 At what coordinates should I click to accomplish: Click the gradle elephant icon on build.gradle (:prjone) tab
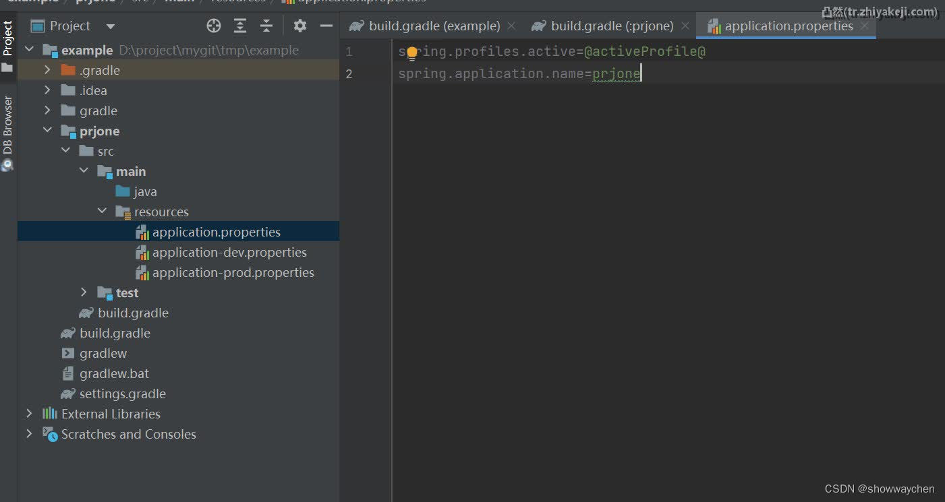(539, 26)
